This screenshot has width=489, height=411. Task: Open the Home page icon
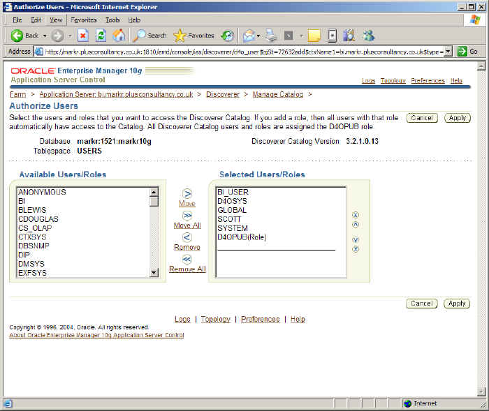click(119, 36)
